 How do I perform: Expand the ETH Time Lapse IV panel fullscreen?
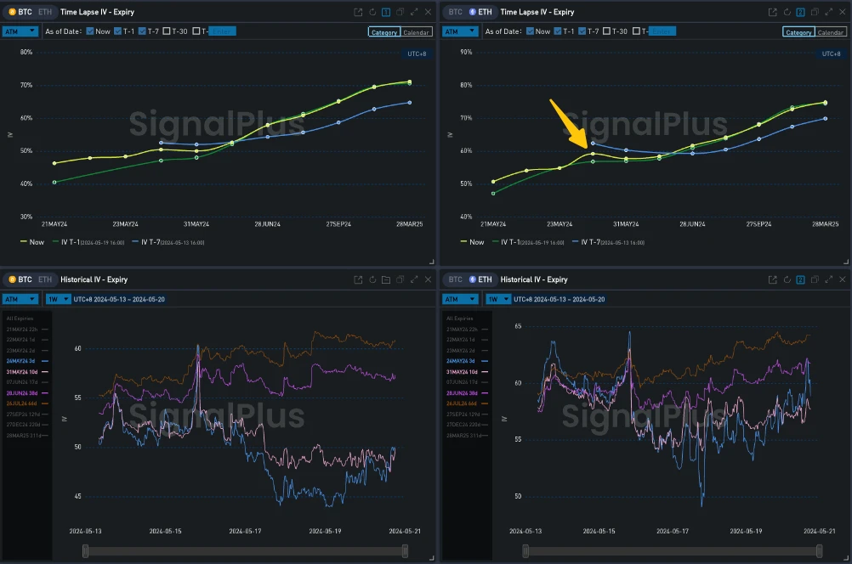tap(829, 12)
